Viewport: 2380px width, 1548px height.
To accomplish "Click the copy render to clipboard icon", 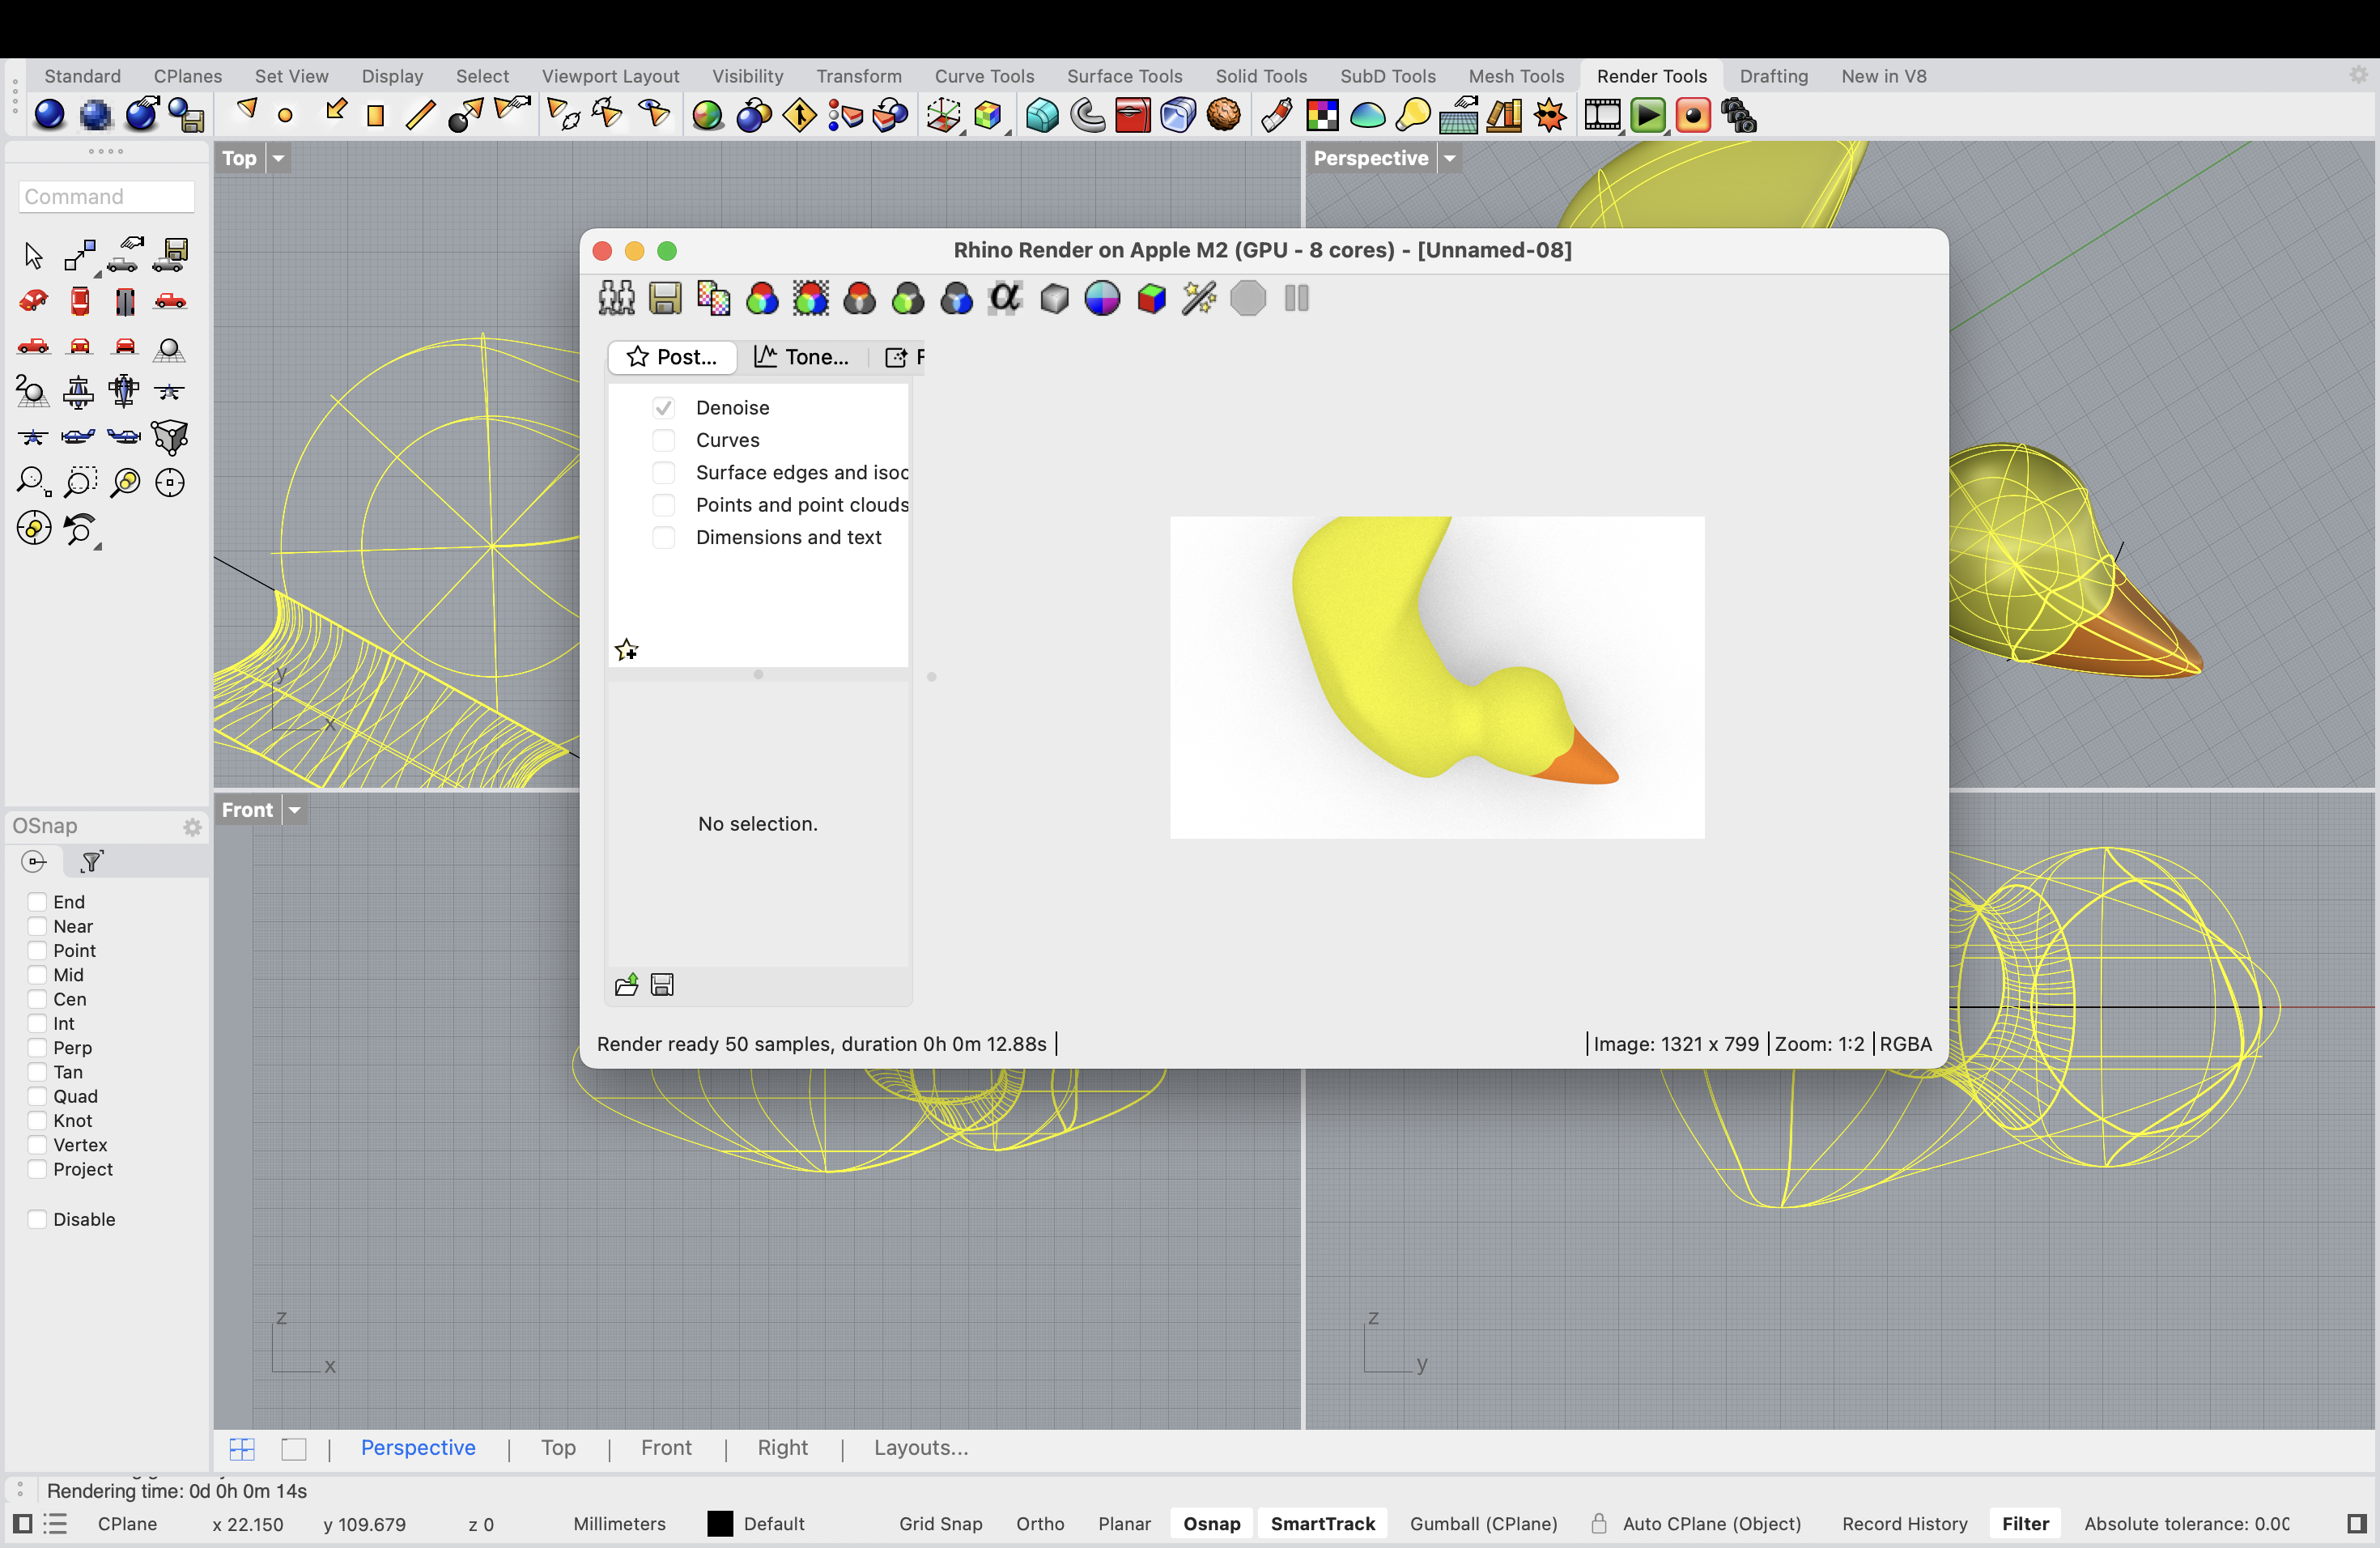I will click(x=713, y=298).
